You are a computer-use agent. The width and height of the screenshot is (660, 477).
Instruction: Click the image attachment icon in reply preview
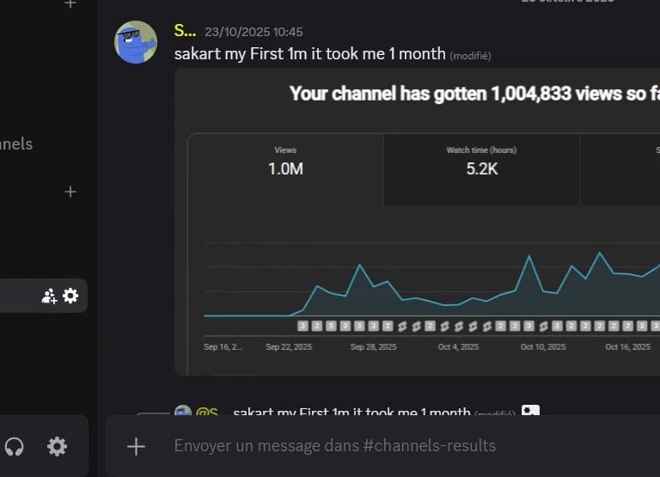pos(530,413)
